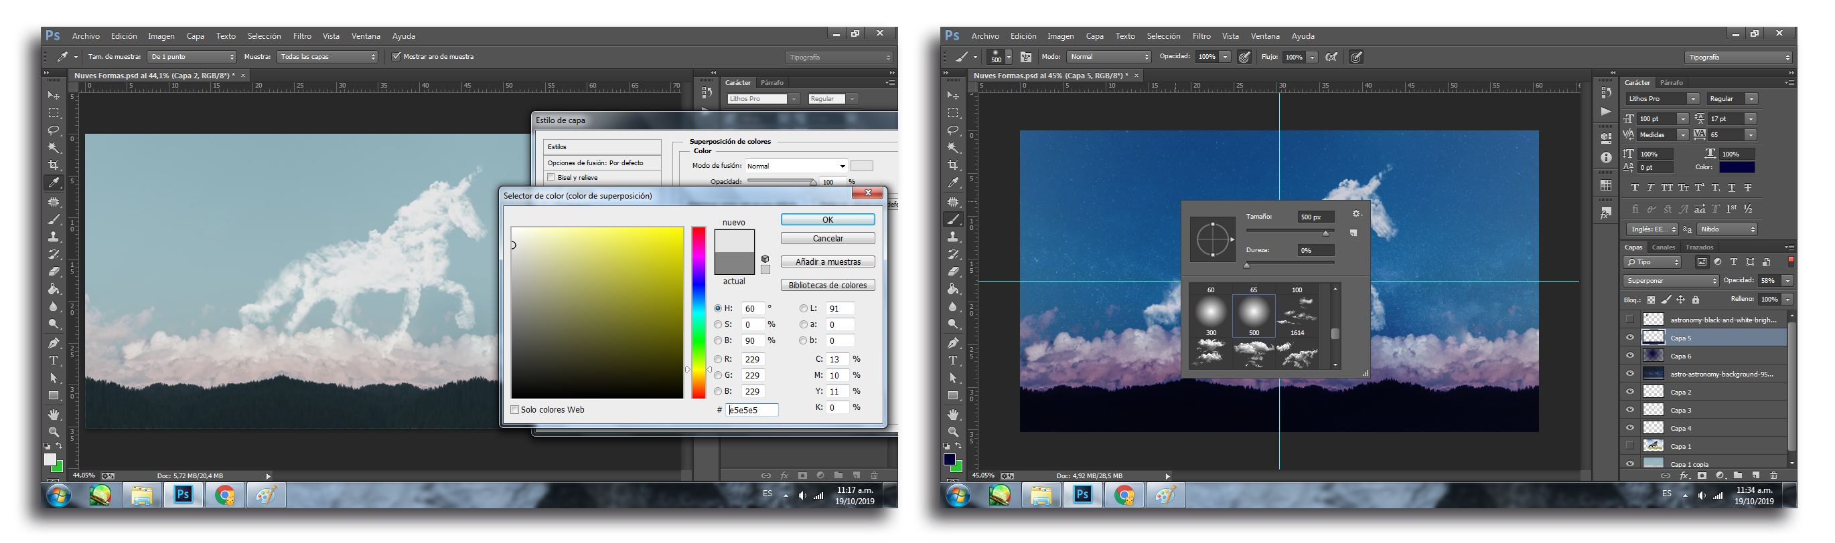Open the gear menu in brush preset popup
Image resolution: width=1835 pixels, height=543 pixels.
(x=1356, y=213)
